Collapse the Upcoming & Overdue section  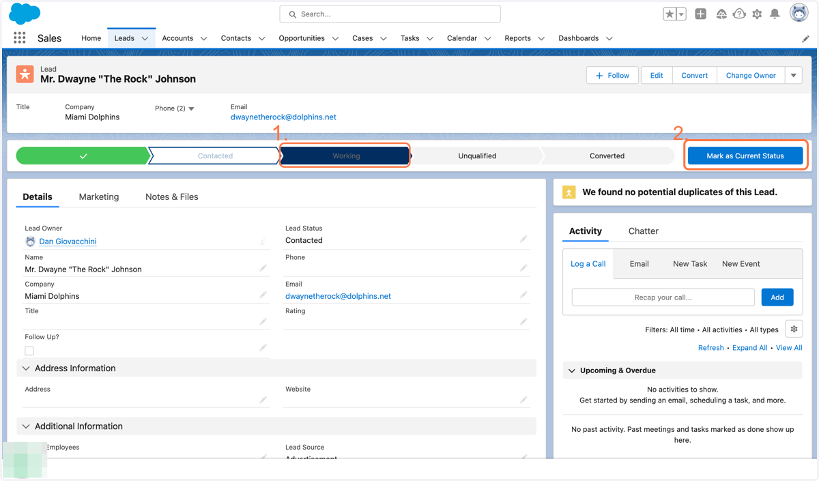coord(572,370)
